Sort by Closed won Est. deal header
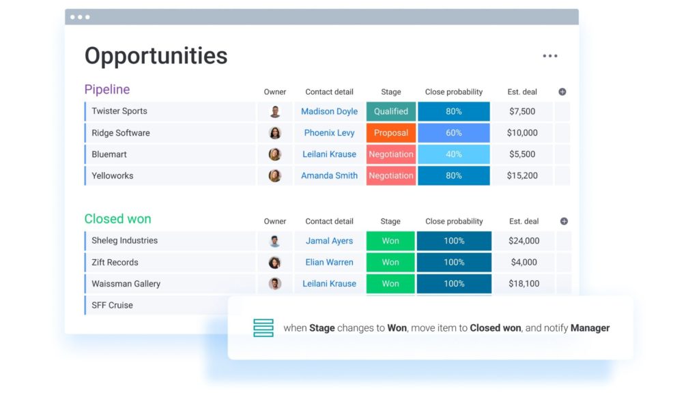Image resolution: width=699 pixels, height=393 pixels. coord(524,221)
